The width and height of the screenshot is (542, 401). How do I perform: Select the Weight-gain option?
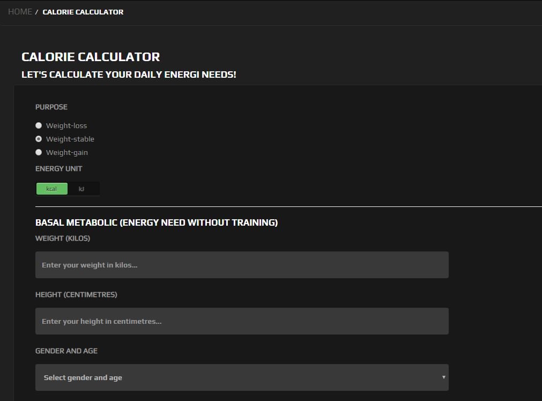click(39, 152)
